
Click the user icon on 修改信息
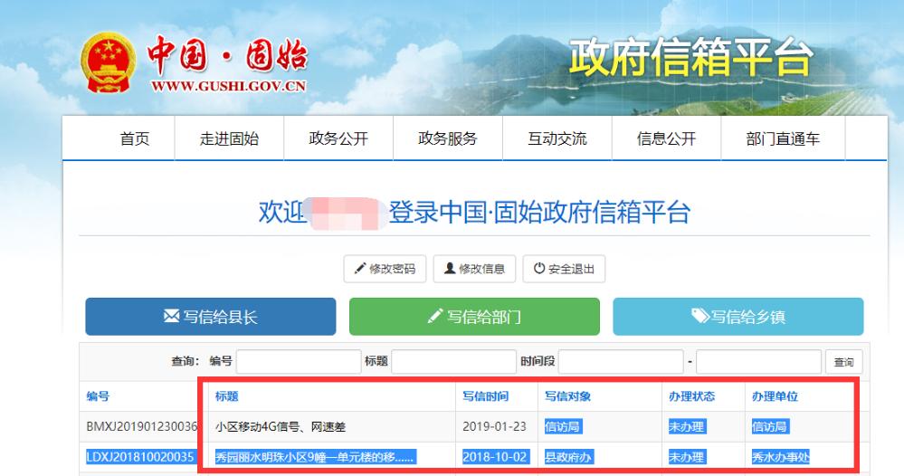click(450, 269)
